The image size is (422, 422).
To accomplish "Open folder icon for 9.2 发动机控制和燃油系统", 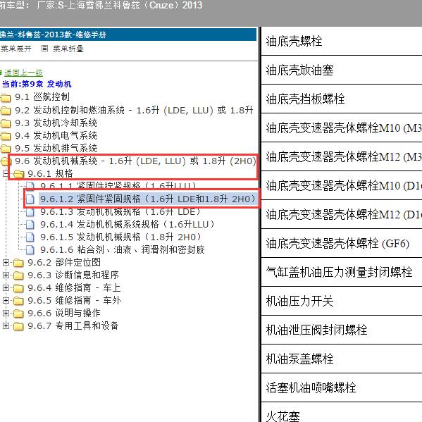I will tap(6, 111).
